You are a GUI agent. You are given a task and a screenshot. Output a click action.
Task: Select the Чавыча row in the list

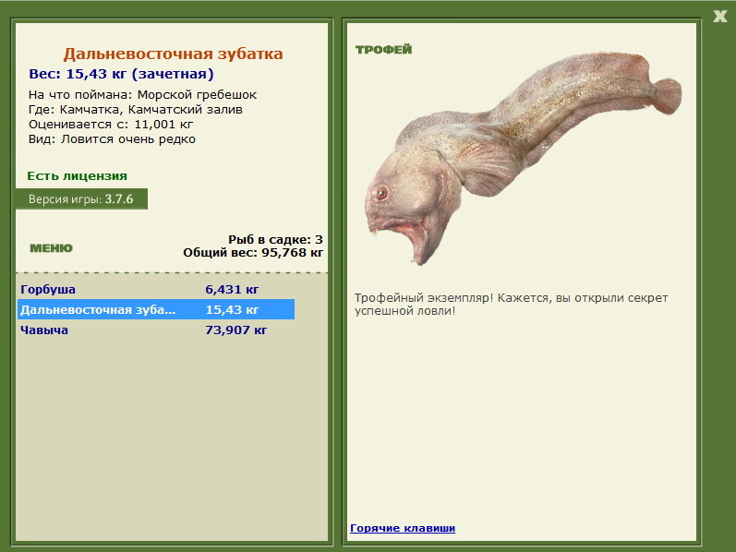156,330
